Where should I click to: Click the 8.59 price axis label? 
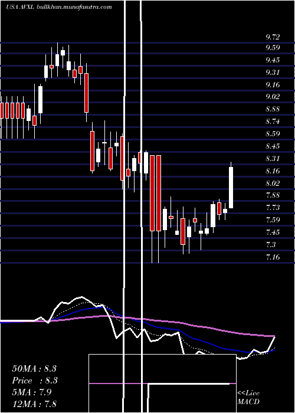coord(273,133)
